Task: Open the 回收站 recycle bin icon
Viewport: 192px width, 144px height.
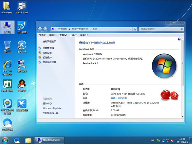Action: coord(7,47)
